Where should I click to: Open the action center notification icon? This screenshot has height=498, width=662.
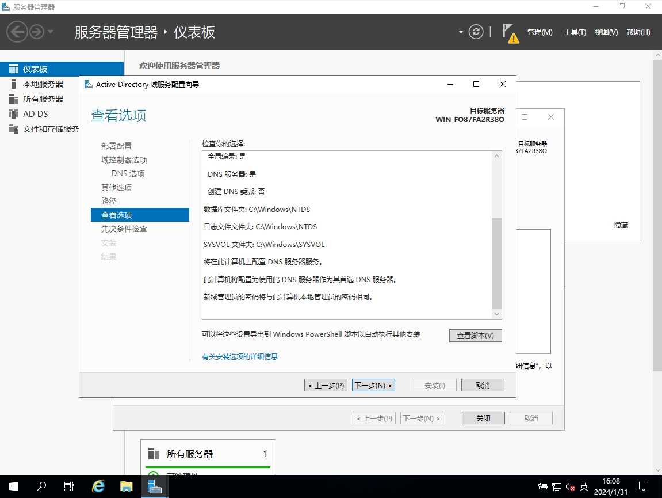click(644, 486)
